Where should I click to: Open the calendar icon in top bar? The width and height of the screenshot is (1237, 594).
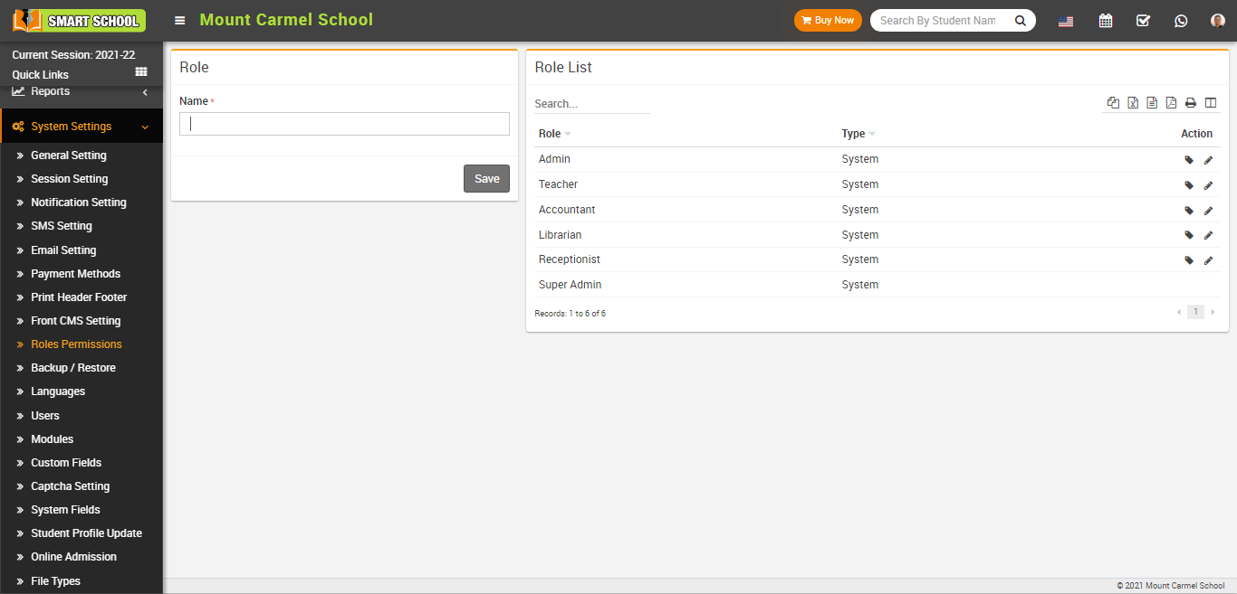1106,21
